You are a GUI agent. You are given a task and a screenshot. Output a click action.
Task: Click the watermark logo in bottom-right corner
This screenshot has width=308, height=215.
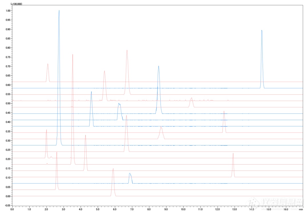pos(275,203)
